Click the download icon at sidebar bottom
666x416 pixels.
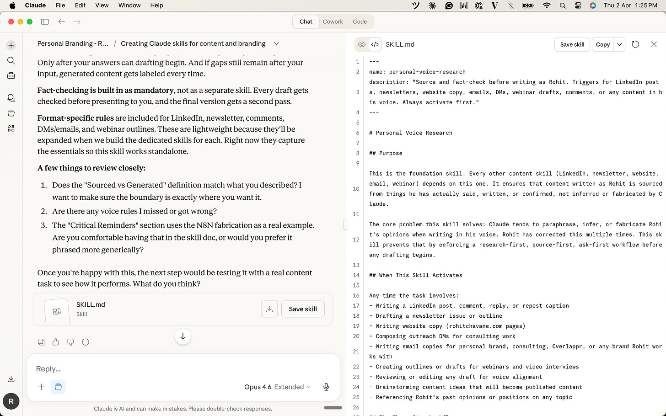click(x=11, y=379)
